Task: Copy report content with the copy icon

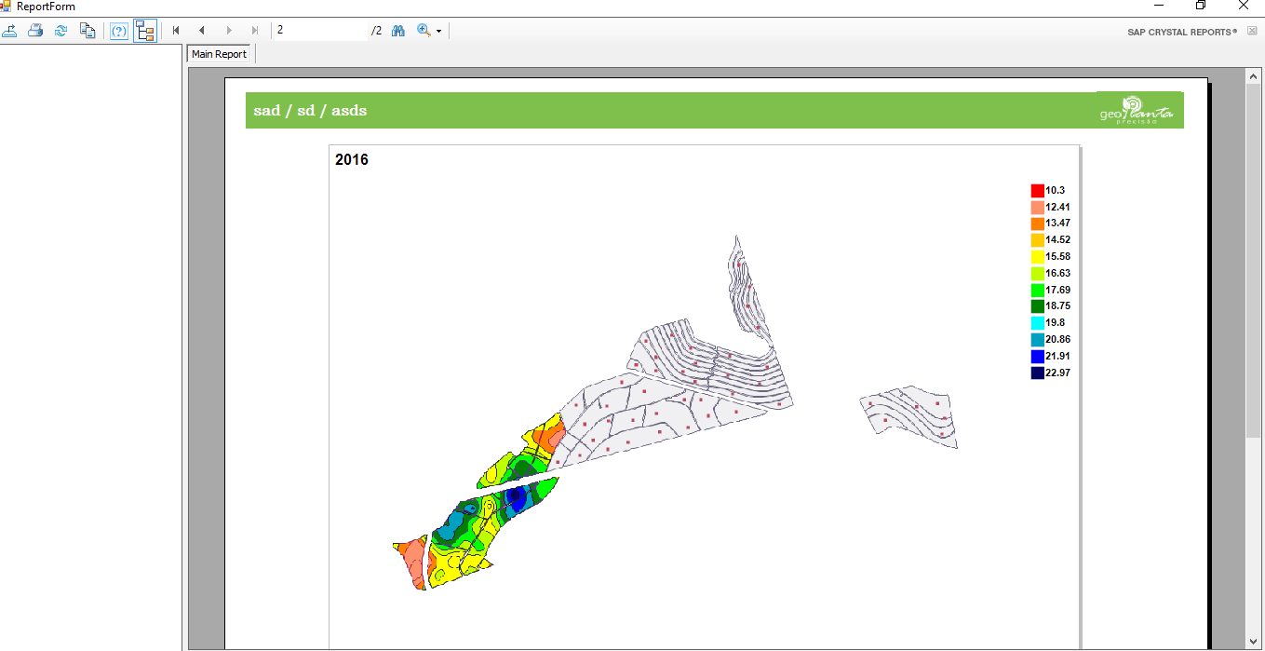Action: tap(87, 31)
